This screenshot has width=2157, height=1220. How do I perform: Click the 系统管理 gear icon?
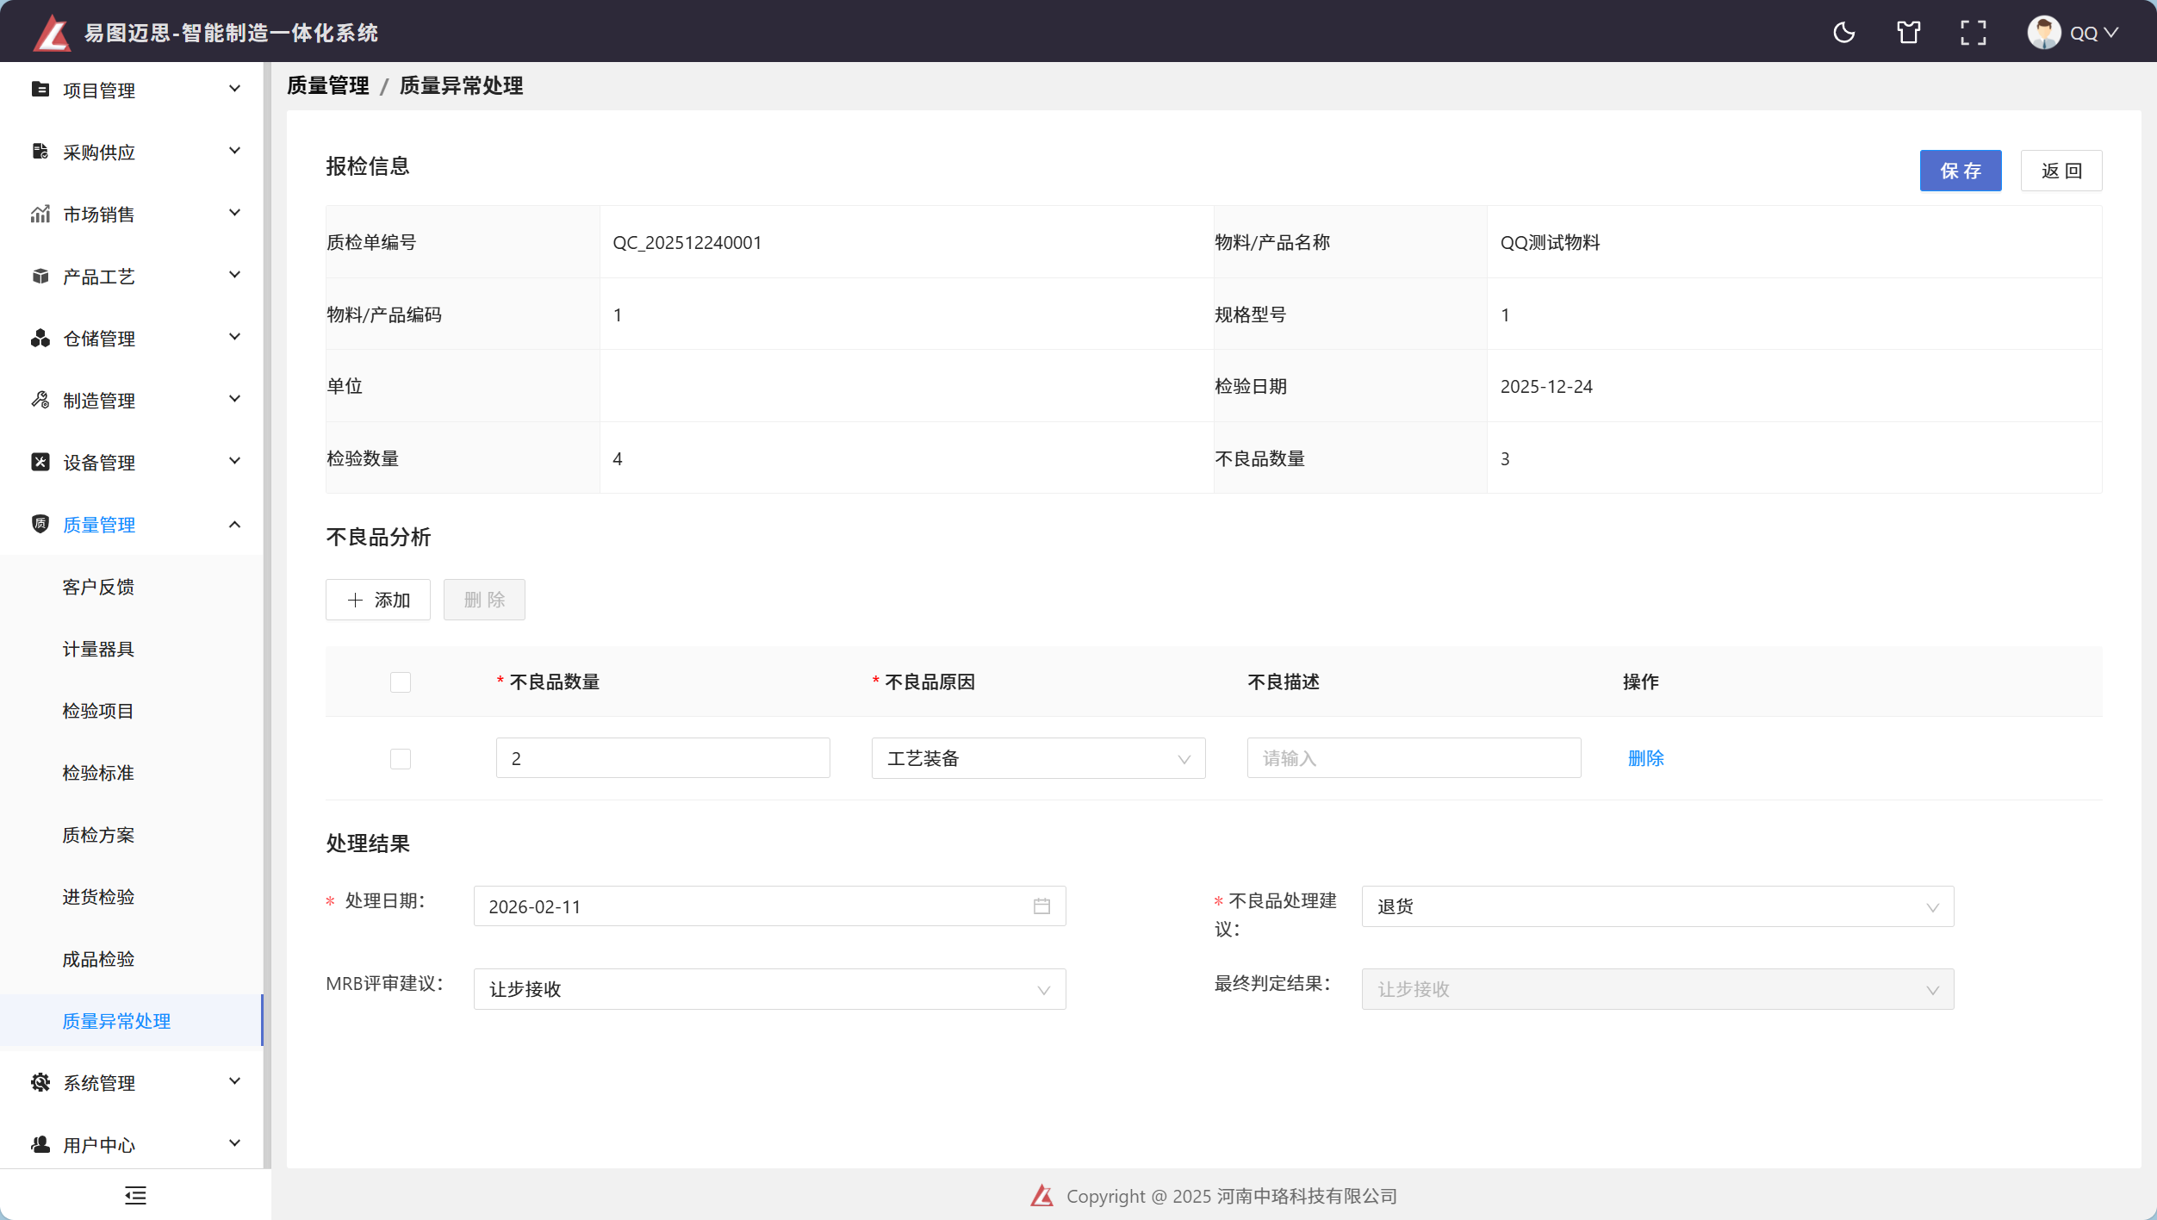pos(40,1082)
